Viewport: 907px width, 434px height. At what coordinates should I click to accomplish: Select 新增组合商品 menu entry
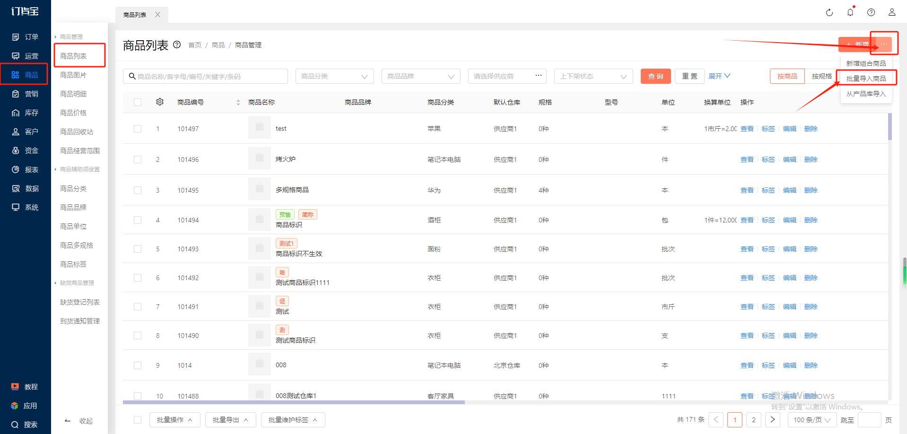click(x=866, y=63)
